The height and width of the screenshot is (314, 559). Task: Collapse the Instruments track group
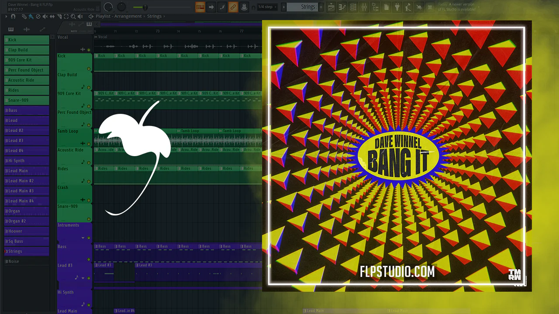[83, 238]
